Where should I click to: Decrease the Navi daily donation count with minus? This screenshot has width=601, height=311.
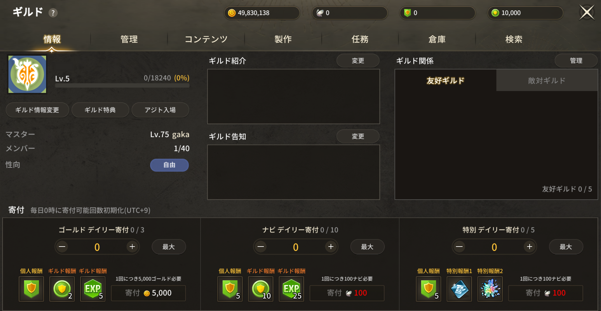point(261,247)
